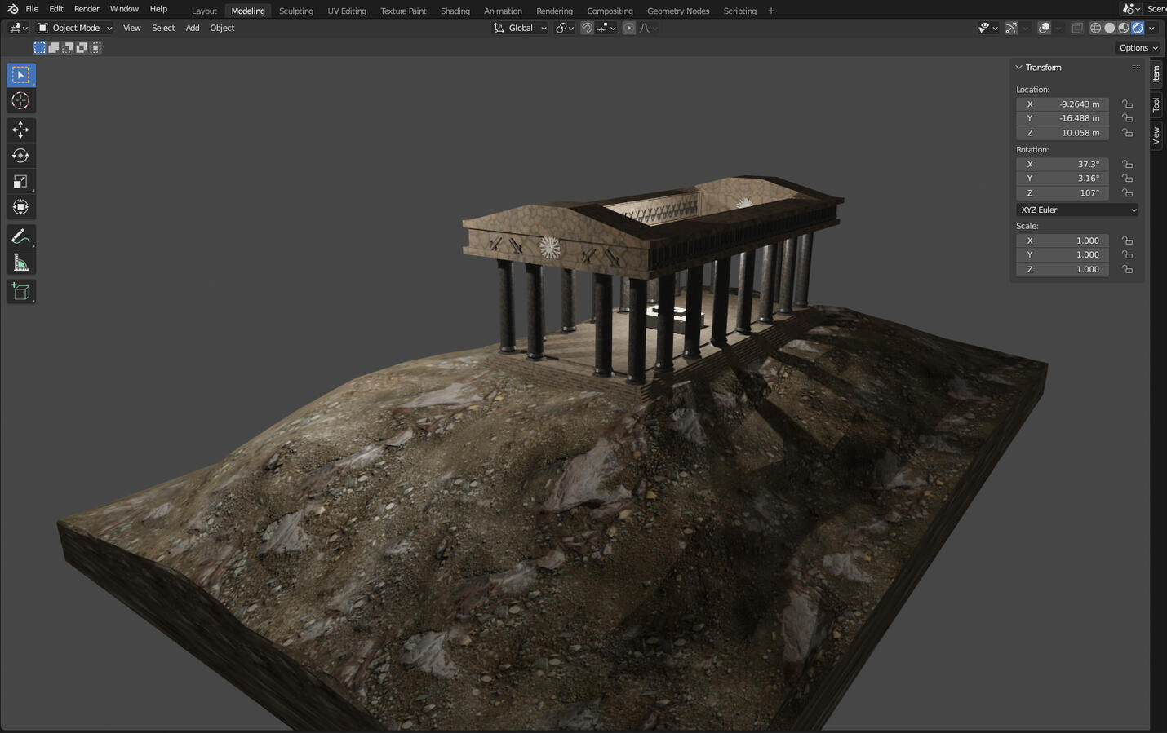The image size is (1167, 733).
Task: Toggle the snapping magnet
Action: coord(587,28)
